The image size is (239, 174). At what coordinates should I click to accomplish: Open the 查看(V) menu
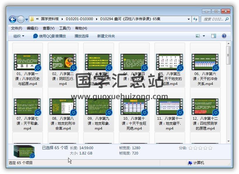(x=49, y=28)
